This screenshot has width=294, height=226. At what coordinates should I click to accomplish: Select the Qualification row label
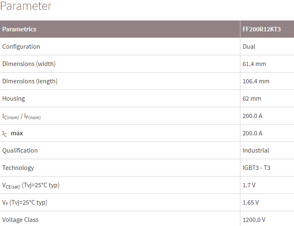[x=20, y=151]
